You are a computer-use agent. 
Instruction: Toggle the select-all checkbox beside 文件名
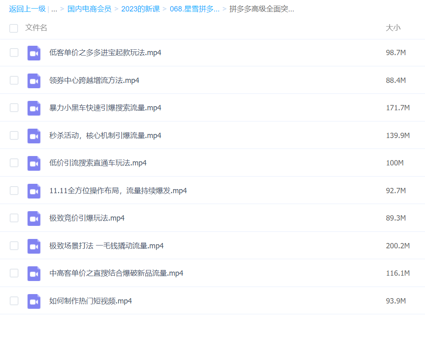[14, 28]
